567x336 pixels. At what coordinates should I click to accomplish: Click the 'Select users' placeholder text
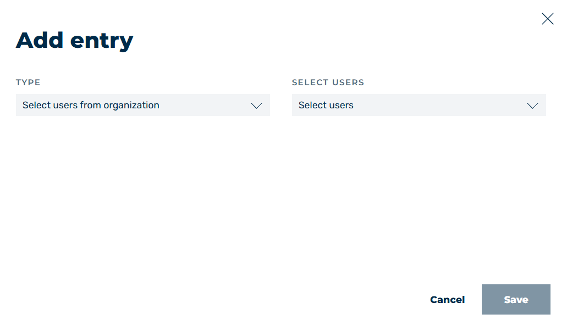click(x=326, y=105)
